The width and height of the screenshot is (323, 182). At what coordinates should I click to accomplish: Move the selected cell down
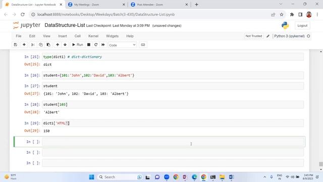click(x=65, y=45)
